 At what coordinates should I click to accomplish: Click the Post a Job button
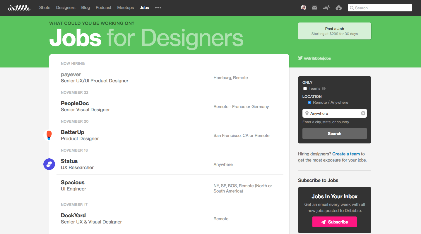(x=335, y=31)
